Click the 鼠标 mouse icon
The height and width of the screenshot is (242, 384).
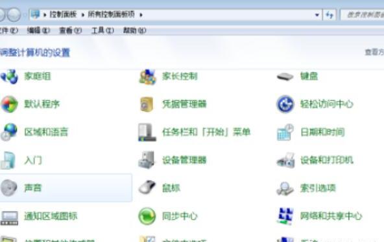pos(147,187)
